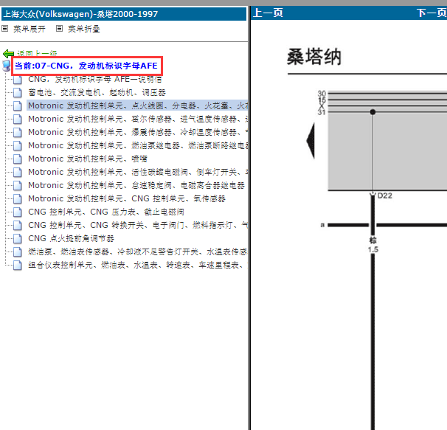The width and height of the screenshot is (447, 430).
Task: Open Motronic 活性碳罐电磁阀、倒车灯开关 entry
Action: 138,172
